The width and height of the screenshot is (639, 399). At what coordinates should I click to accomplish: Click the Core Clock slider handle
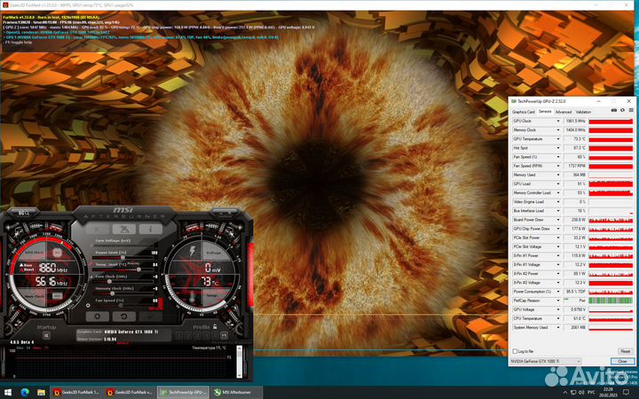click(x=109, y=281)
